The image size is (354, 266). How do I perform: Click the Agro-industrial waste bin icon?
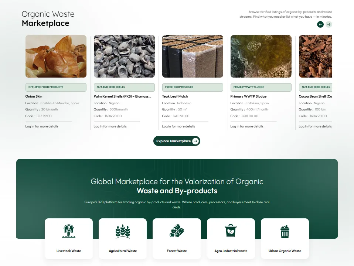click(231, 231)
